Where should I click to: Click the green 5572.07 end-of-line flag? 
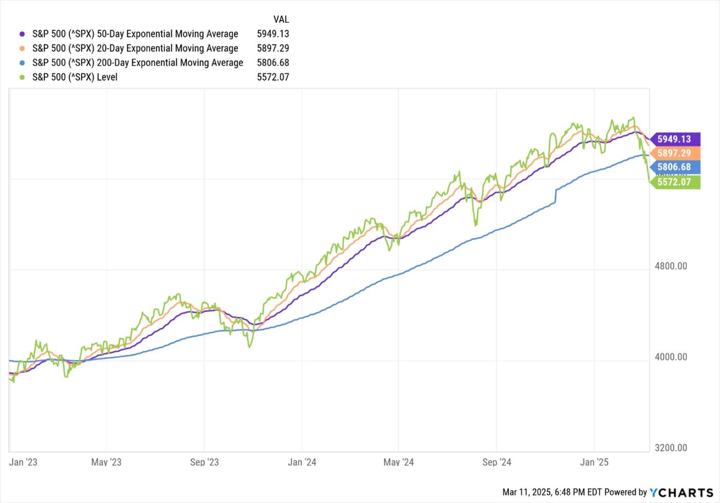(x=675, y=182)
